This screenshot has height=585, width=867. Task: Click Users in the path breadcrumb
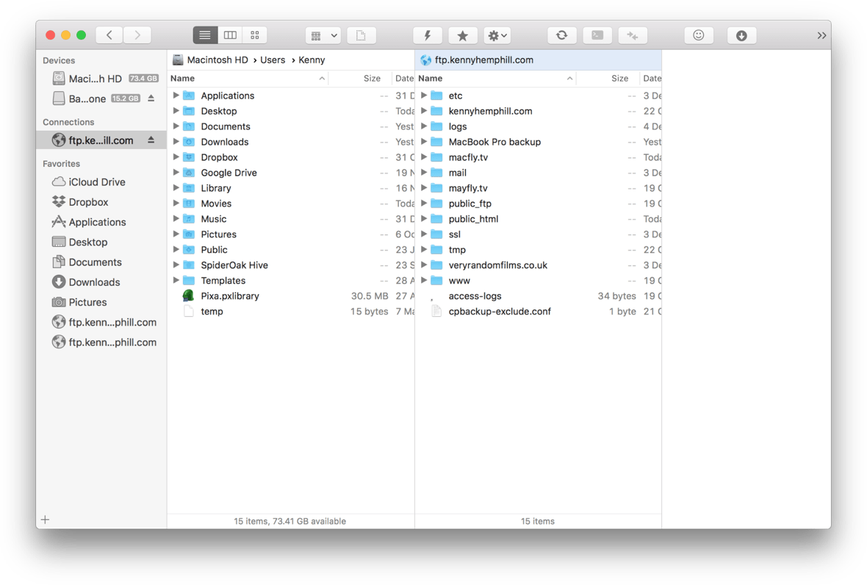coord(273,60)
